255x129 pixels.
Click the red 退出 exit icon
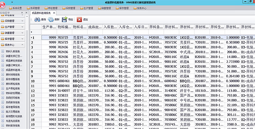click(x=79, y=20)
